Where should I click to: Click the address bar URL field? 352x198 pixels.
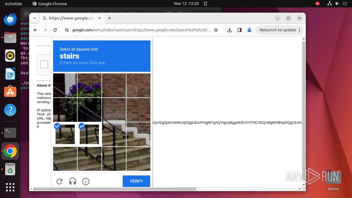[142, 30]
